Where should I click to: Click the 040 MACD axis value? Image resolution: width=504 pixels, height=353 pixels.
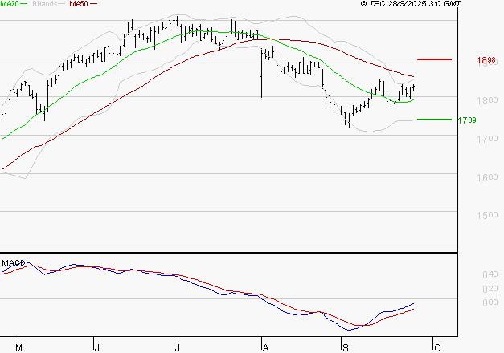click(x=490, y=274)
